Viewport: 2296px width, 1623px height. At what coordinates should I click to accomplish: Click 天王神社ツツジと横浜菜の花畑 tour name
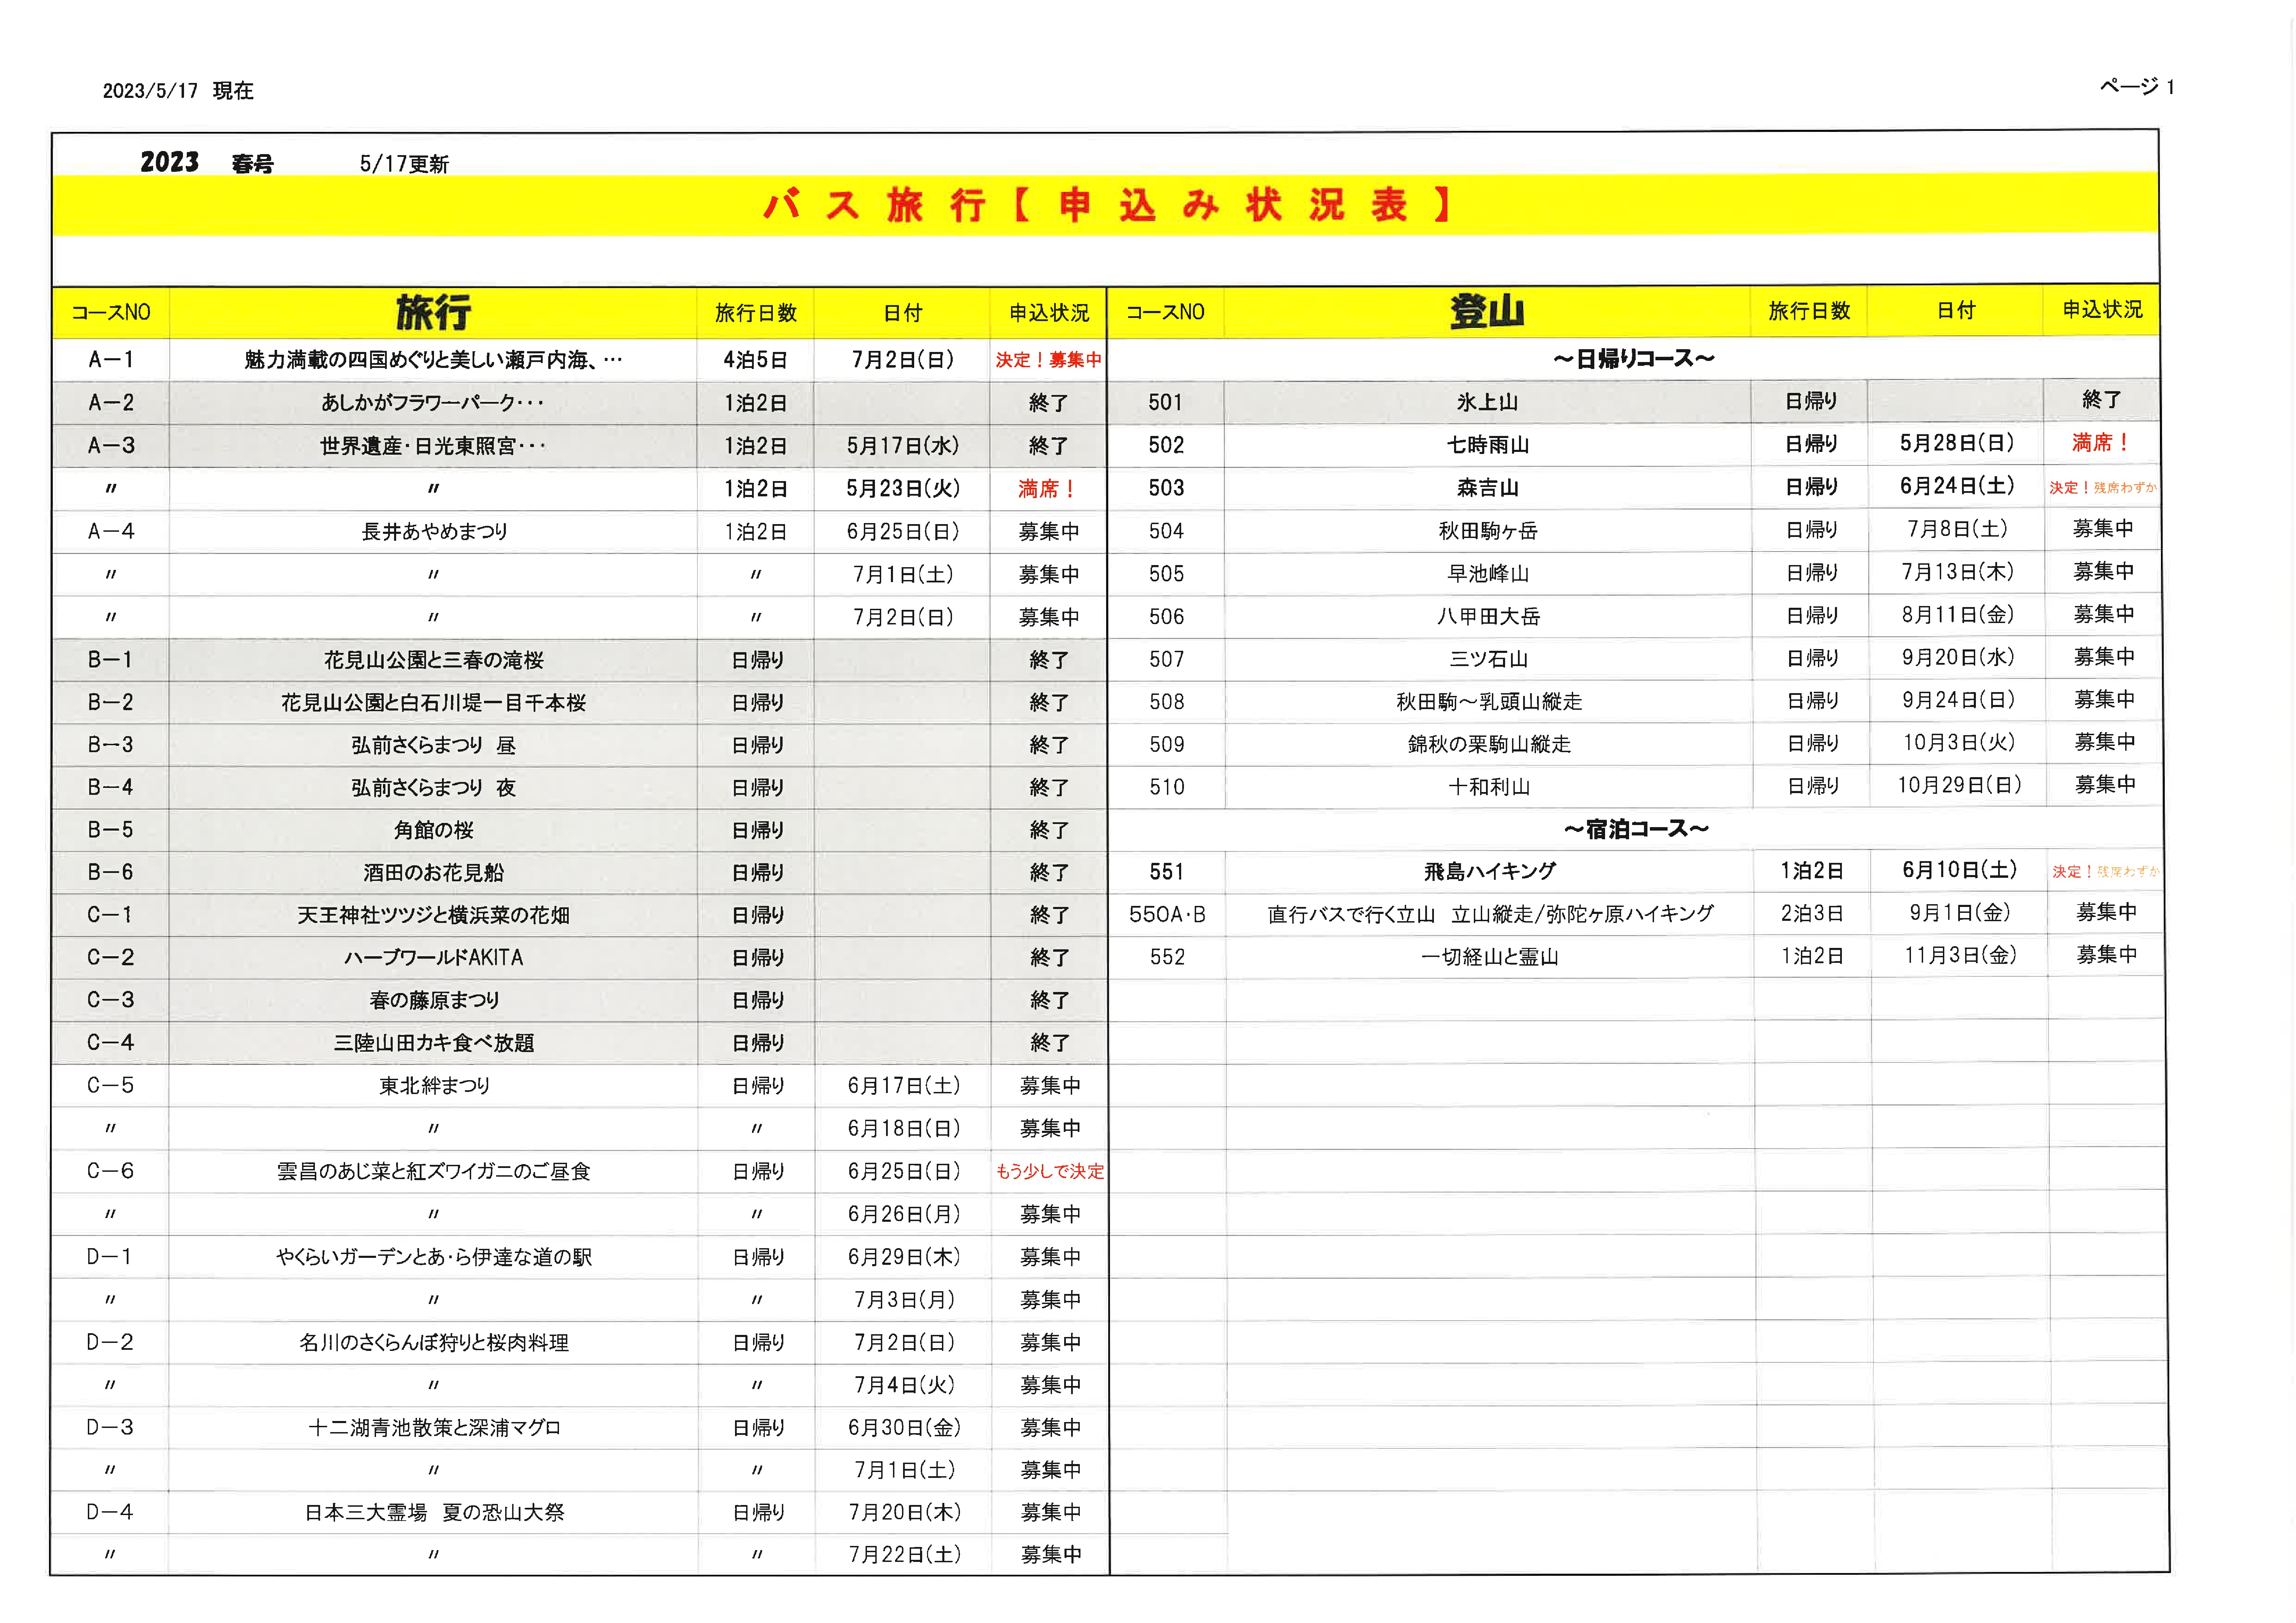point(433,915)
